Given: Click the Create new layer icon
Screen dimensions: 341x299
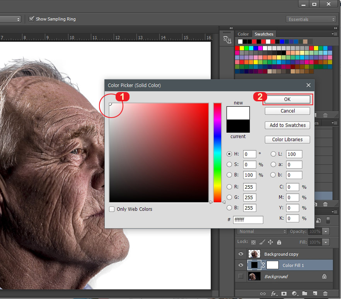Looking at the screenshot, I should pos(315,293).
